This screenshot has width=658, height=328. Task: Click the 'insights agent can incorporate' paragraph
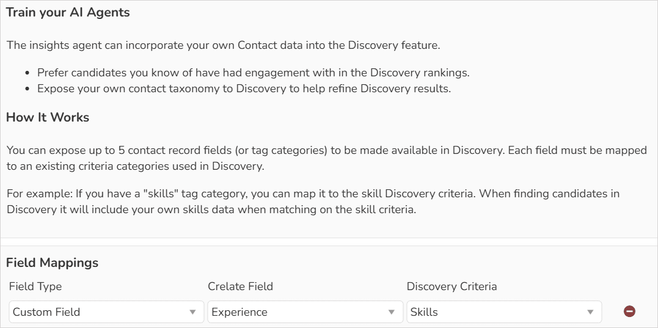point(223,45)
